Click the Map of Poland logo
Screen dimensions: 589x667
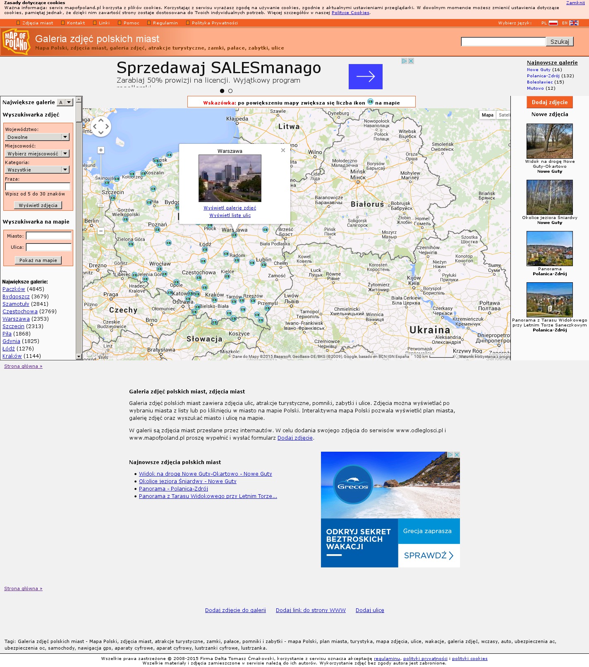[x=16, y=41]
